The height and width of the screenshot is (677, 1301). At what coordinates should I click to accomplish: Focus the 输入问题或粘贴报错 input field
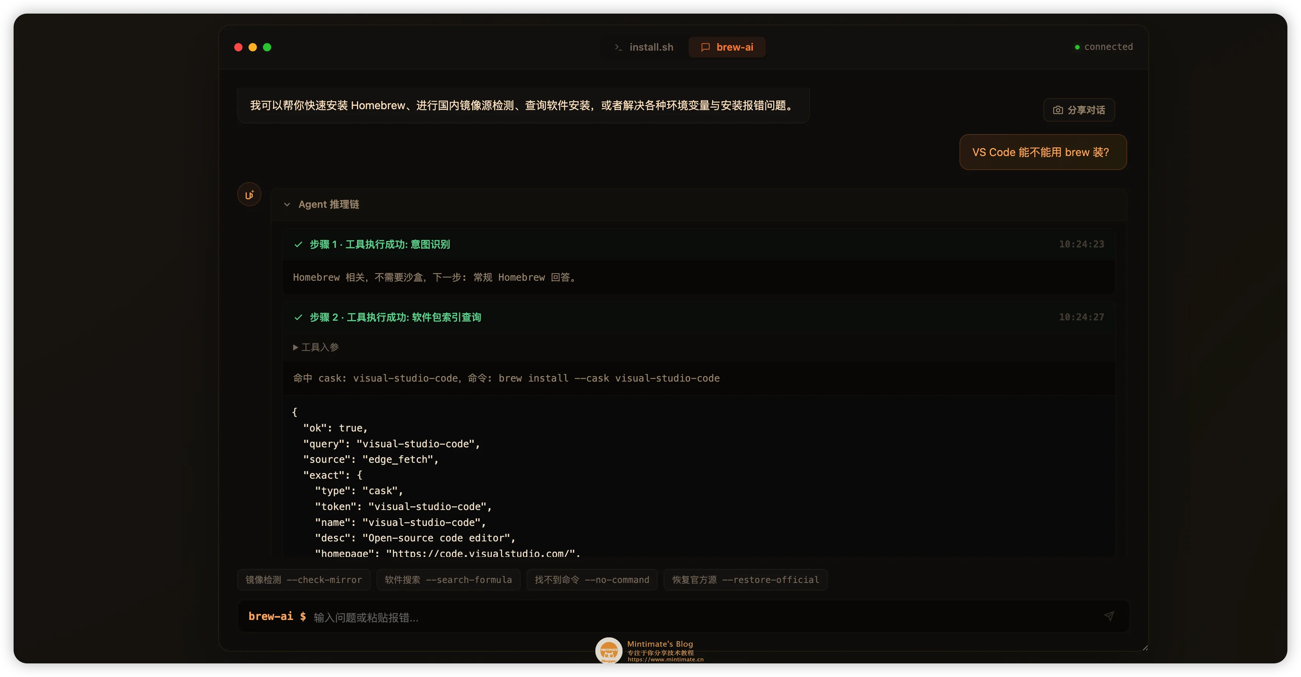coord(705,617)
